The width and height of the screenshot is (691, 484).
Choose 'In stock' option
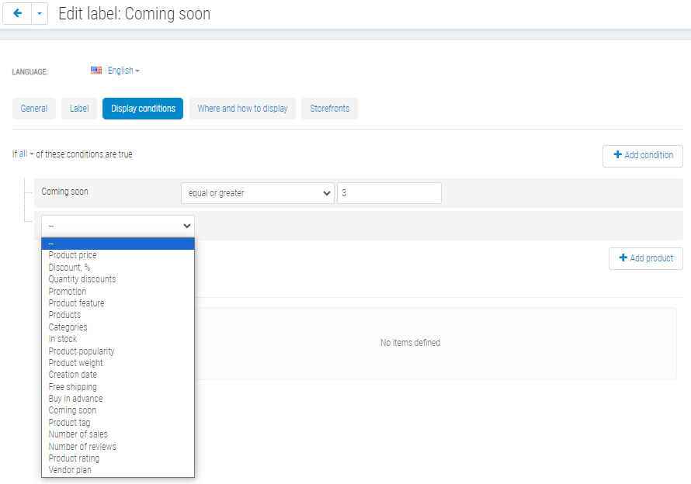click(x=118, y=339)
